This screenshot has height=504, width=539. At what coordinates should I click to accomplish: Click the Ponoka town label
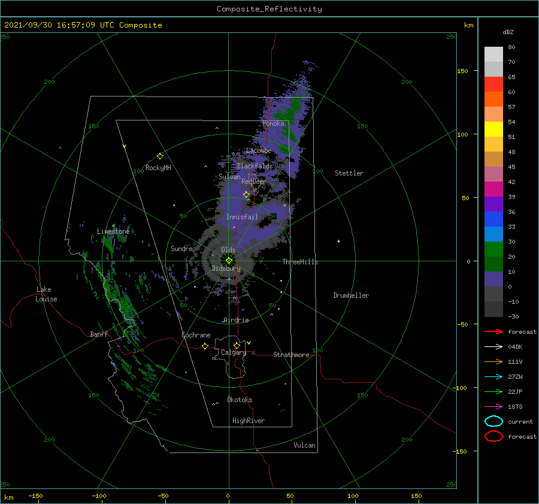pyautogui.click(x=273, y=123)
